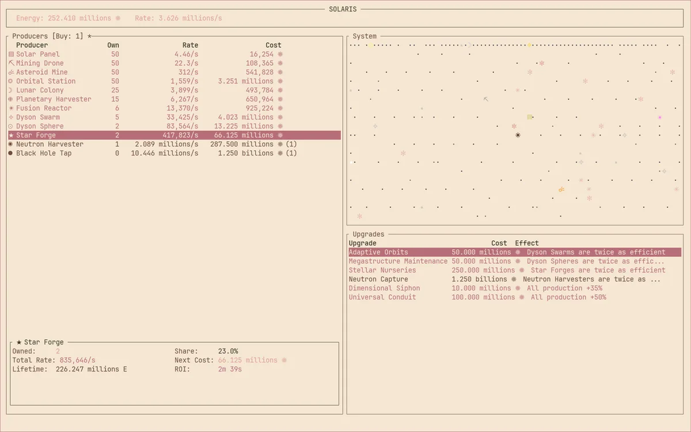
Task: Click the producers Rate column header
Action: click(190, 45)
